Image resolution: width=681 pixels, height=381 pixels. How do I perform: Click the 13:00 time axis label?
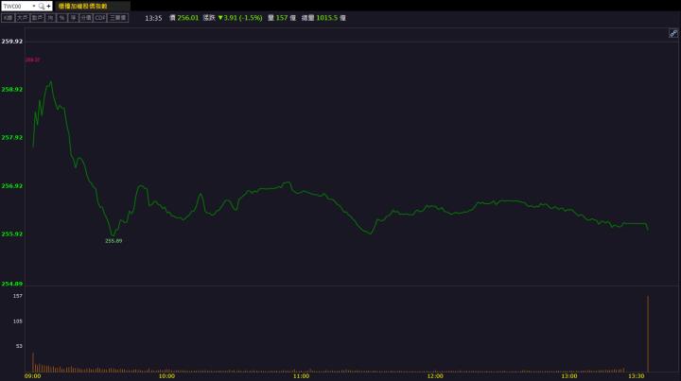(x=569, y=376)
